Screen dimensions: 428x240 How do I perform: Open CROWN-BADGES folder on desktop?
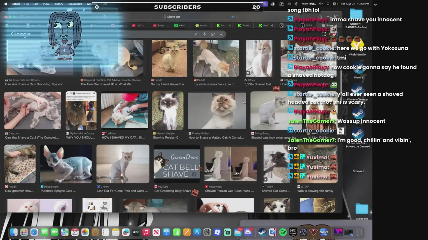point(356,19)
